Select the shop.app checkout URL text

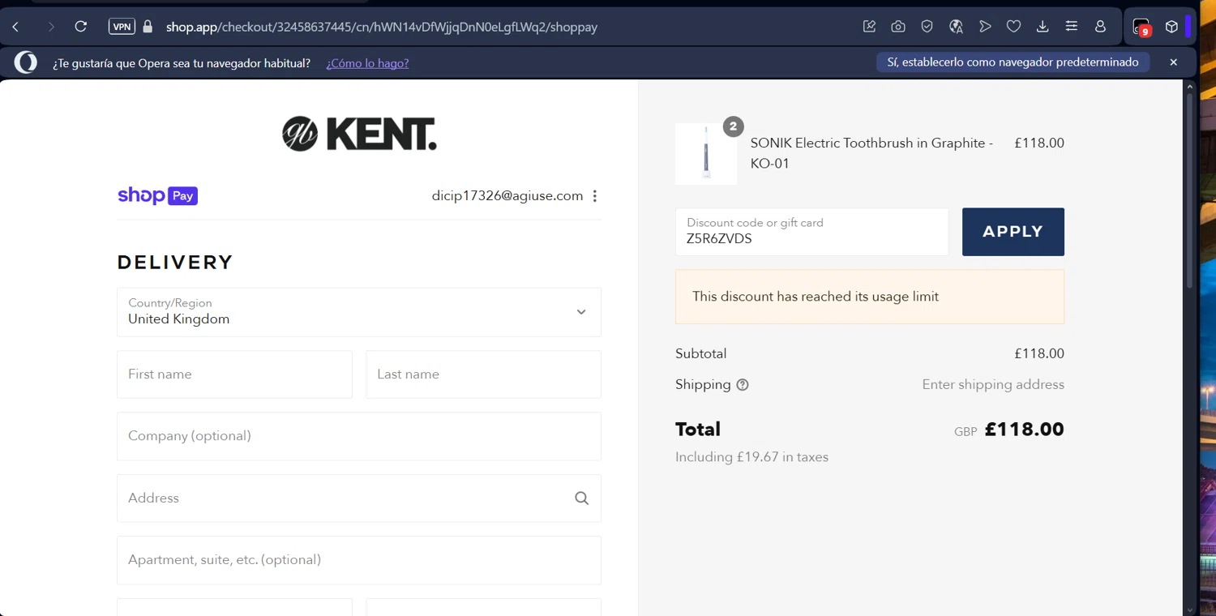click(382, 27)
